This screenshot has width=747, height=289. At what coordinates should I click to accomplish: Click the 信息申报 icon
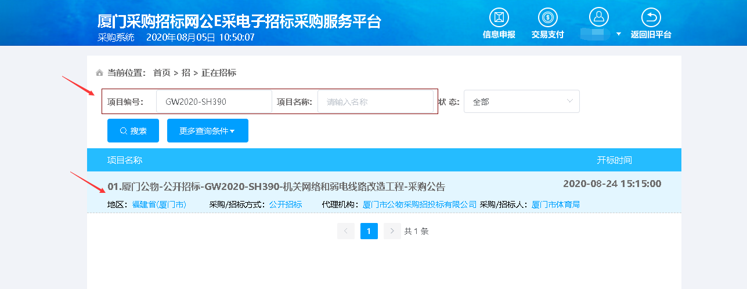[499, 17]
